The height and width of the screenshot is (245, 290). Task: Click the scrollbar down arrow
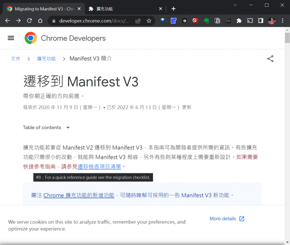(x=287, y=242)
